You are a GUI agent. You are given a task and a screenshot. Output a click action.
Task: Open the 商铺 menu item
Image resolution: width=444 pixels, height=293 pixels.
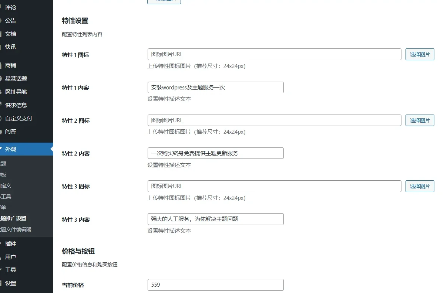(x=10, y=65)
